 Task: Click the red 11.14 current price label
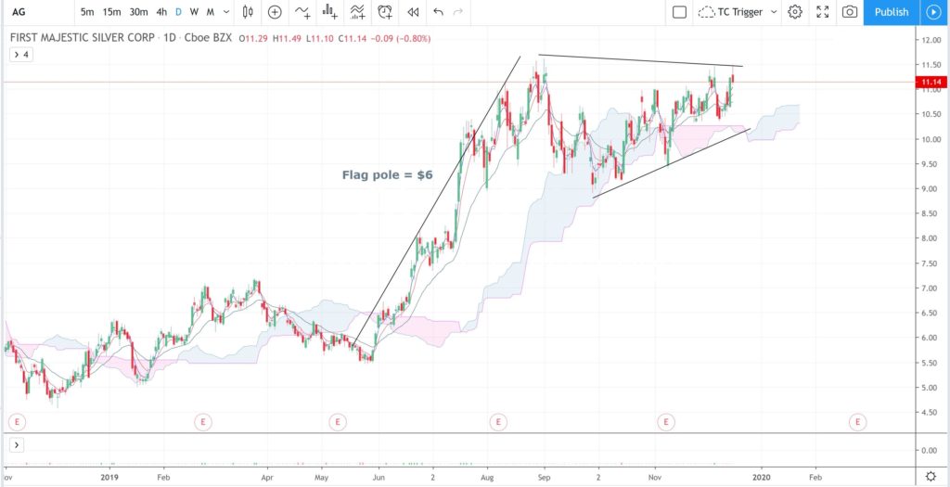(931, 82)
